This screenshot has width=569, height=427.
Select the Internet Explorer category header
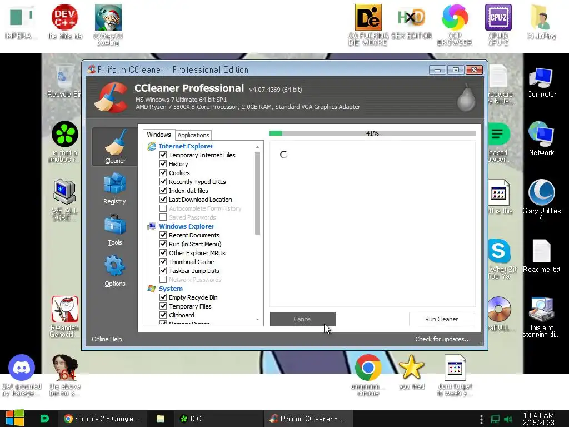pos(186,146)
